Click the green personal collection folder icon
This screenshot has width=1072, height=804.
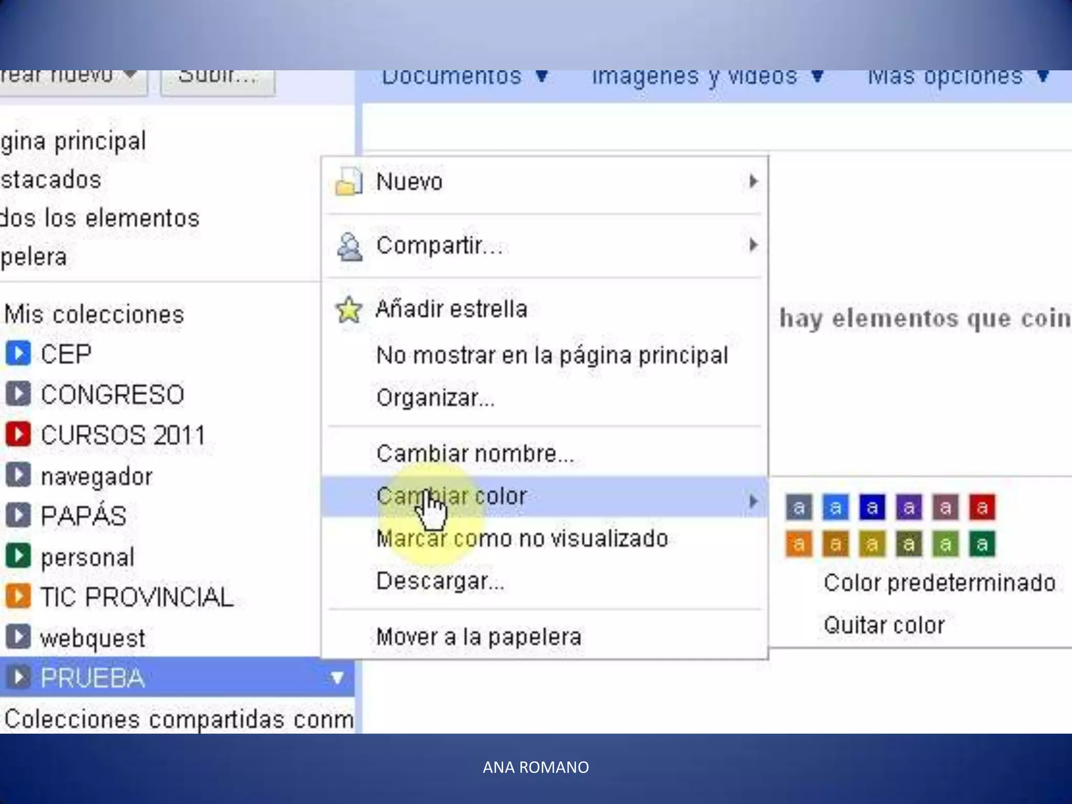18,556
